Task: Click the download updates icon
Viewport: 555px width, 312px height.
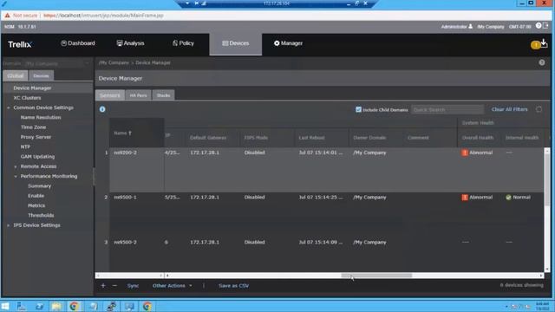Action: (544, 43)
